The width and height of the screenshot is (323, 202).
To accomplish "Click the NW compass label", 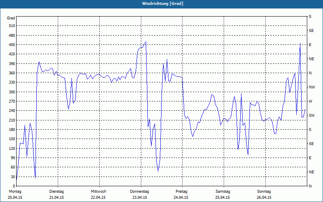I will point(312,87).
